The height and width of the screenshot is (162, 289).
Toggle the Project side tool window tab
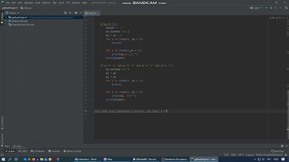(2, 18)
